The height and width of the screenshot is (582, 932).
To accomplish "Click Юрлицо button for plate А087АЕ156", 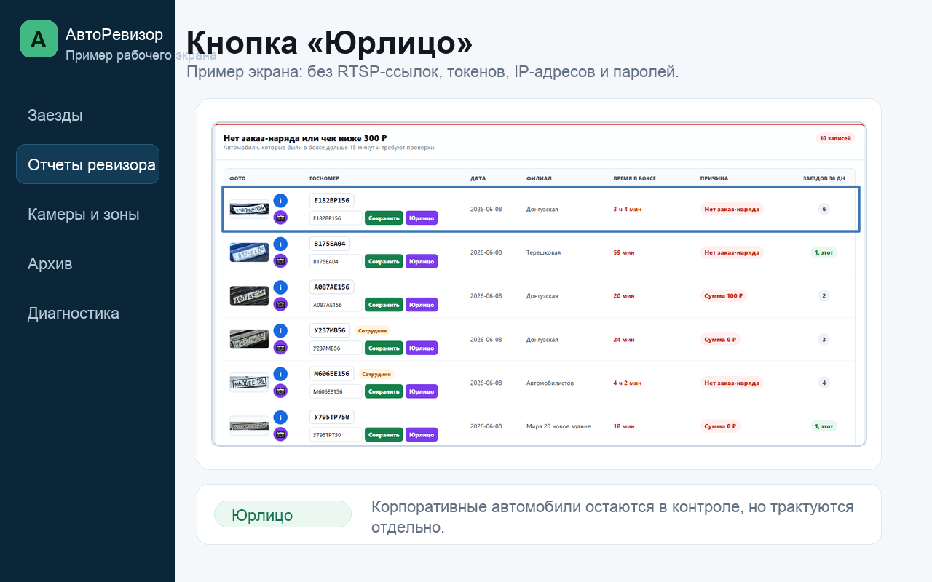I will [x=422, y=305].
